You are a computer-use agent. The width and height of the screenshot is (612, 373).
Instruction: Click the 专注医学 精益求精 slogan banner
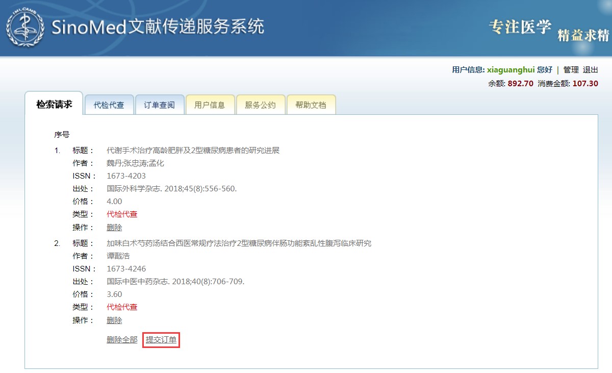549,29
